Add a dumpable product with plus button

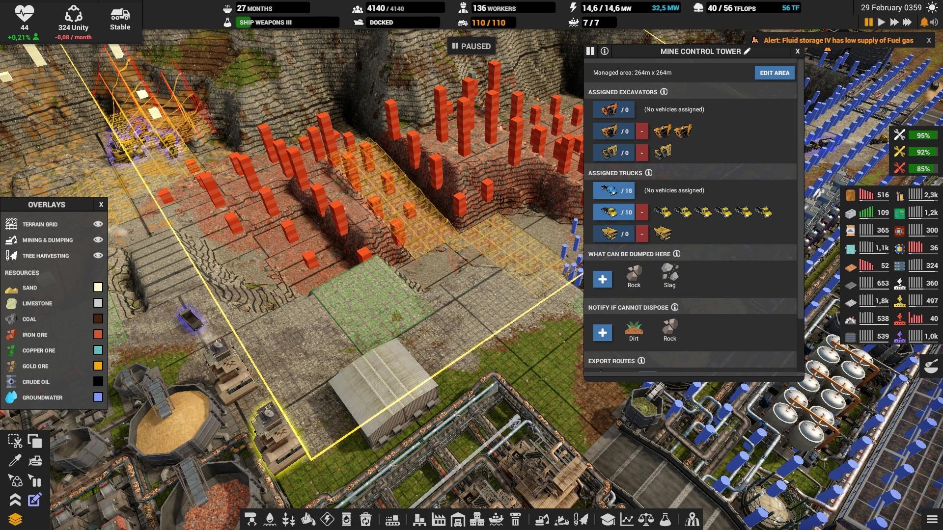click(x=602, y=279)
